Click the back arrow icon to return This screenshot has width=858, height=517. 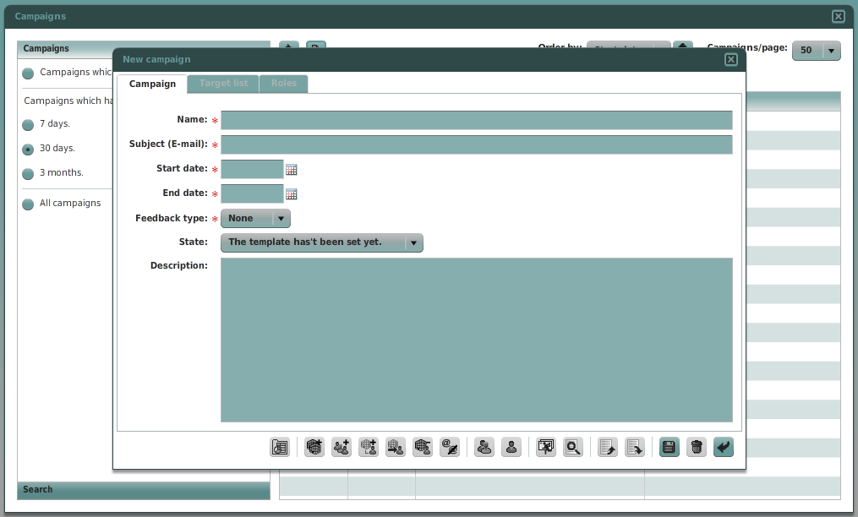coord(723,447)
